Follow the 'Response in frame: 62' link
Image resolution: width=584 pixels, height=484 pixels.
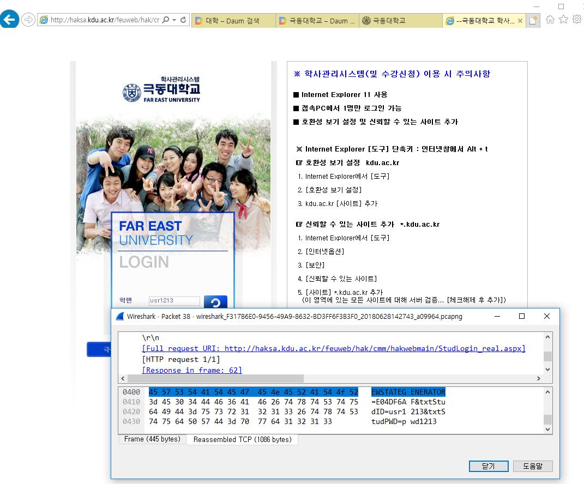[x=192, y=370]
